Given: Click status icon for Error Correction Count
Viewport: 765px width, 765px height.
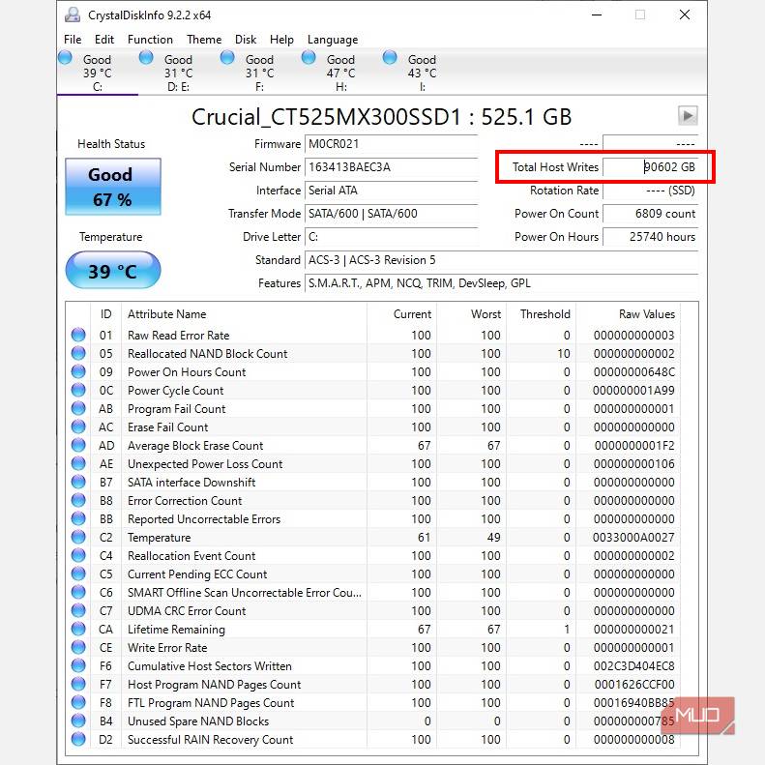Looking at the screenshot, I should coord(78,500).
